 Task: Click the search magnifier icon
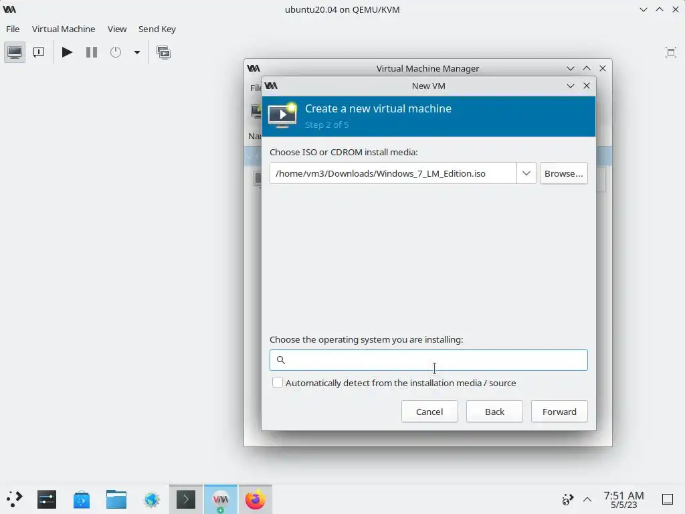[281, 359]
